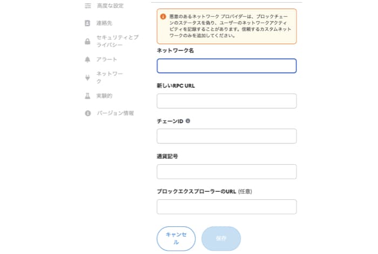Click the version info icon
The height and width of the screenshot is (254, 378).
click(x=87, y=113)
